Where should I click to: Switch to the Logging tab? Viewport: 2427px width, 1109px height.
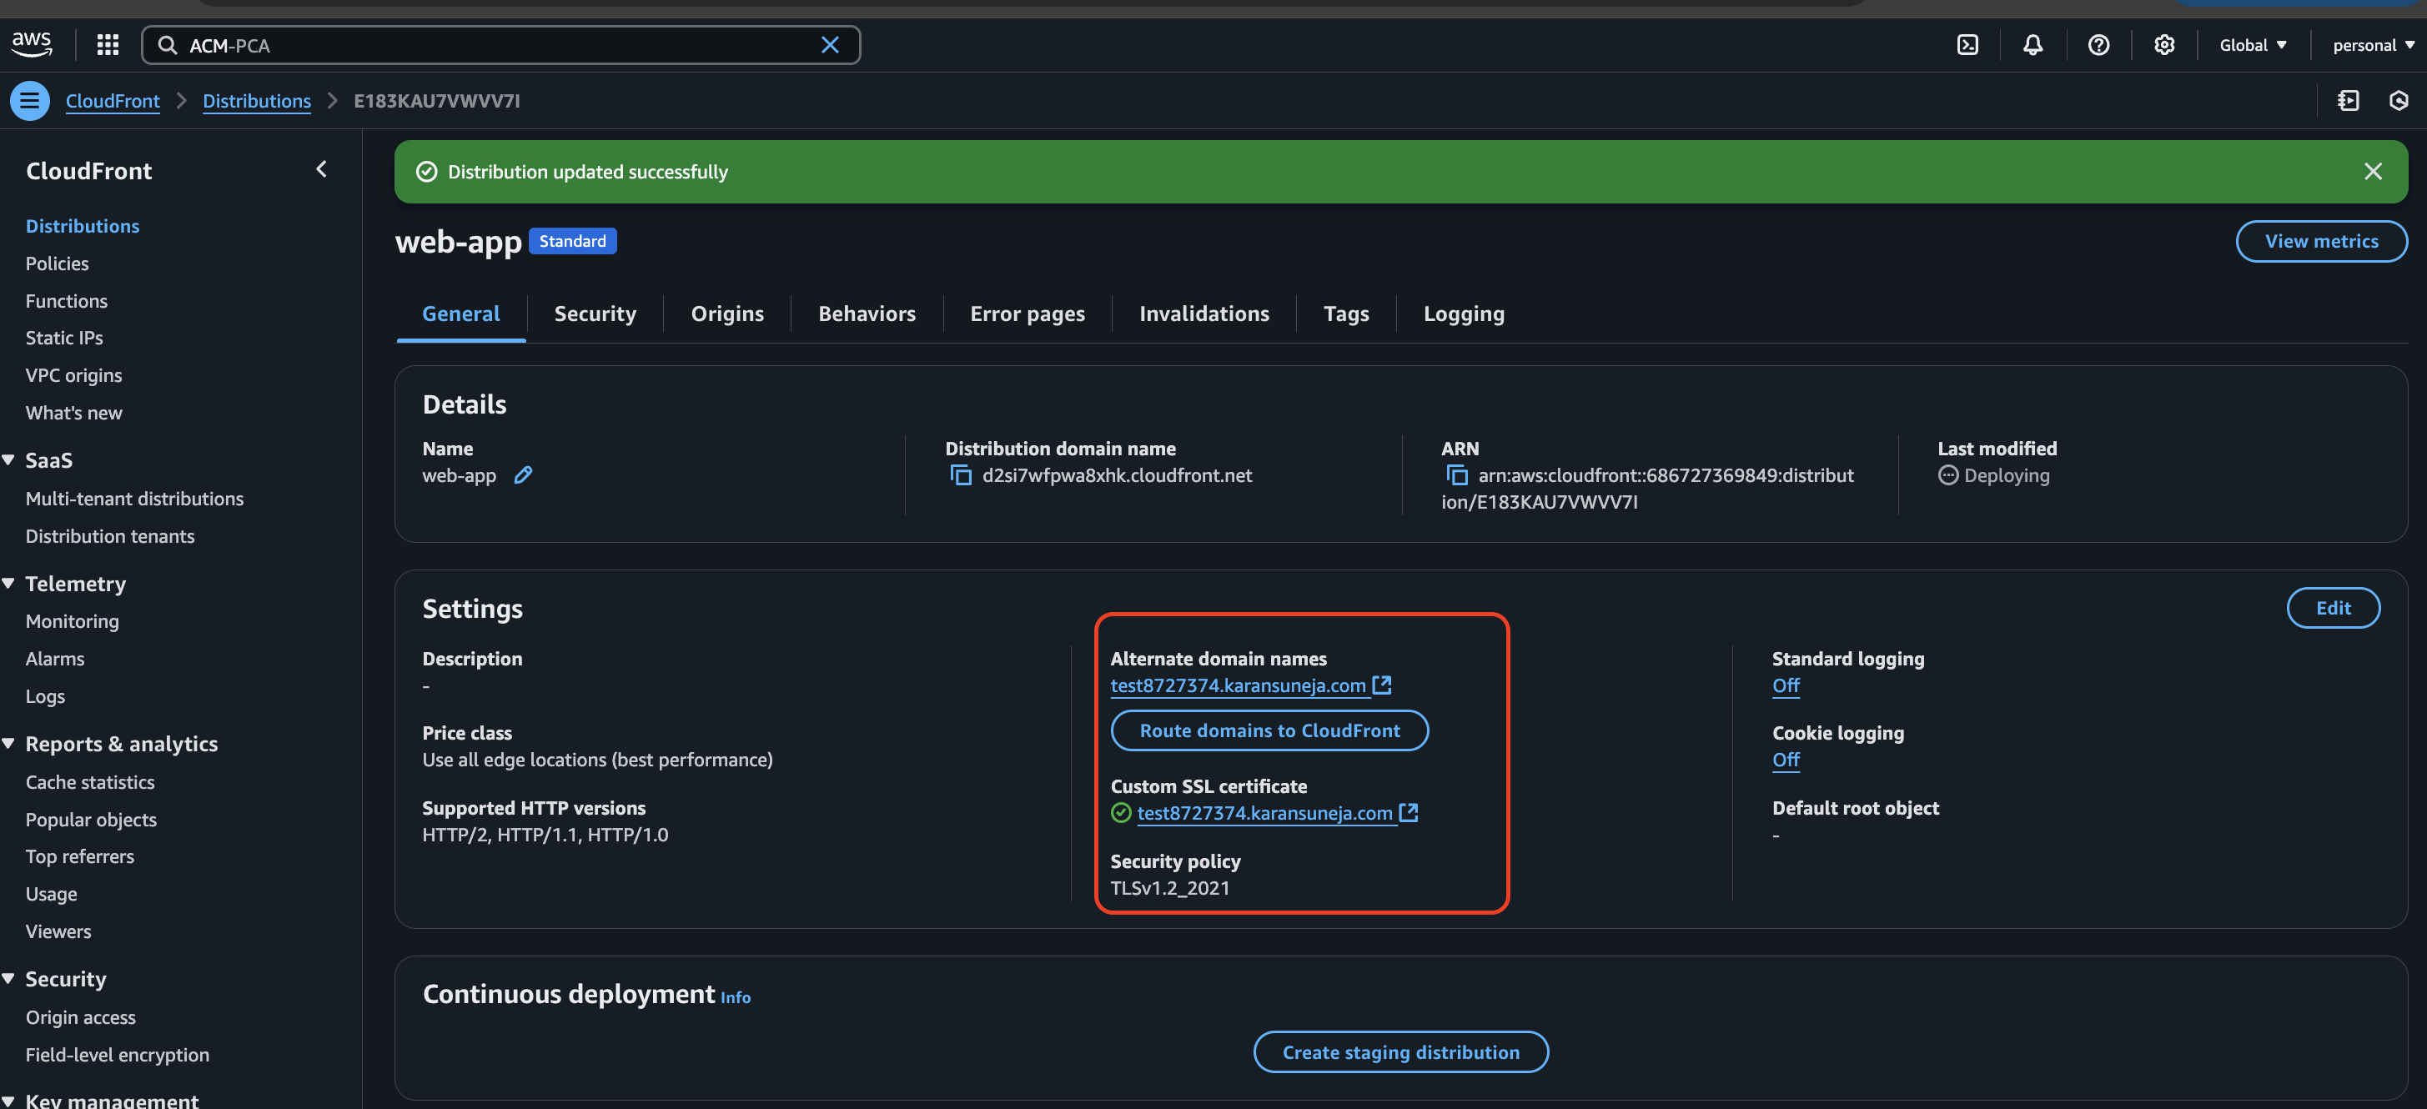pyautogui.click(x=1463, y=314)
